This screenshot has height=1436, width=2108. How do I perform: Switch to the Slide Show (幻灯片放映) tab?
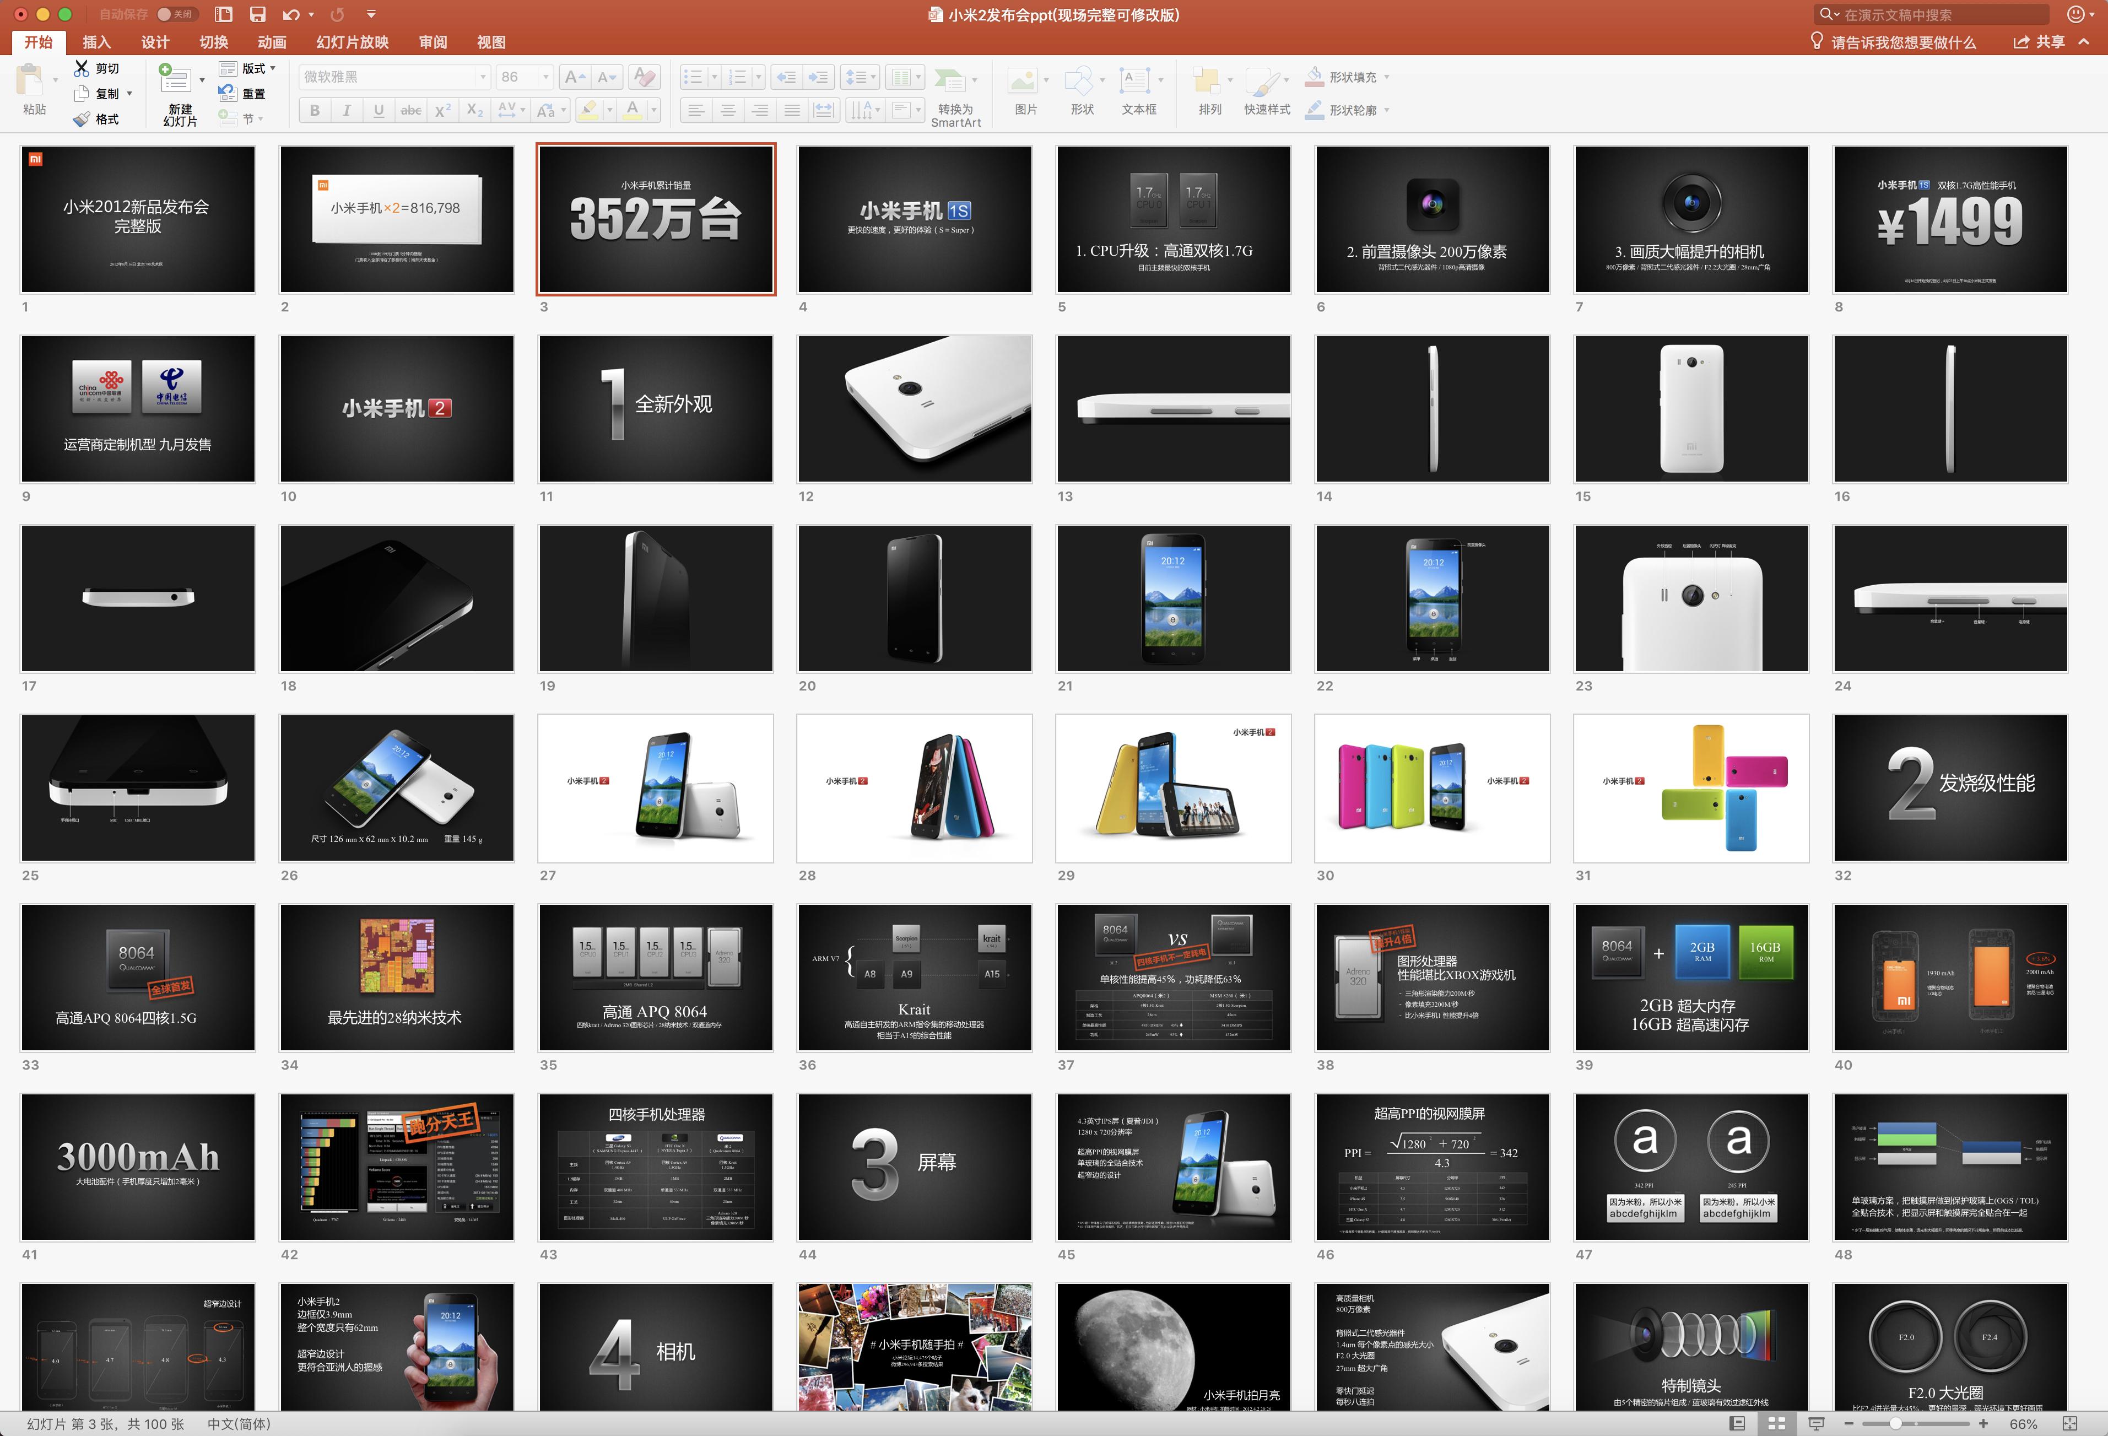pos(352,42)
